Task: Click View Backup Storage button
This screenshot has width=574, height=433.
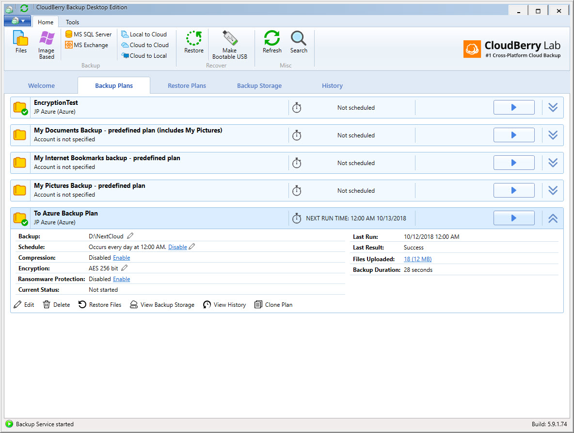Action: (162, 305)
